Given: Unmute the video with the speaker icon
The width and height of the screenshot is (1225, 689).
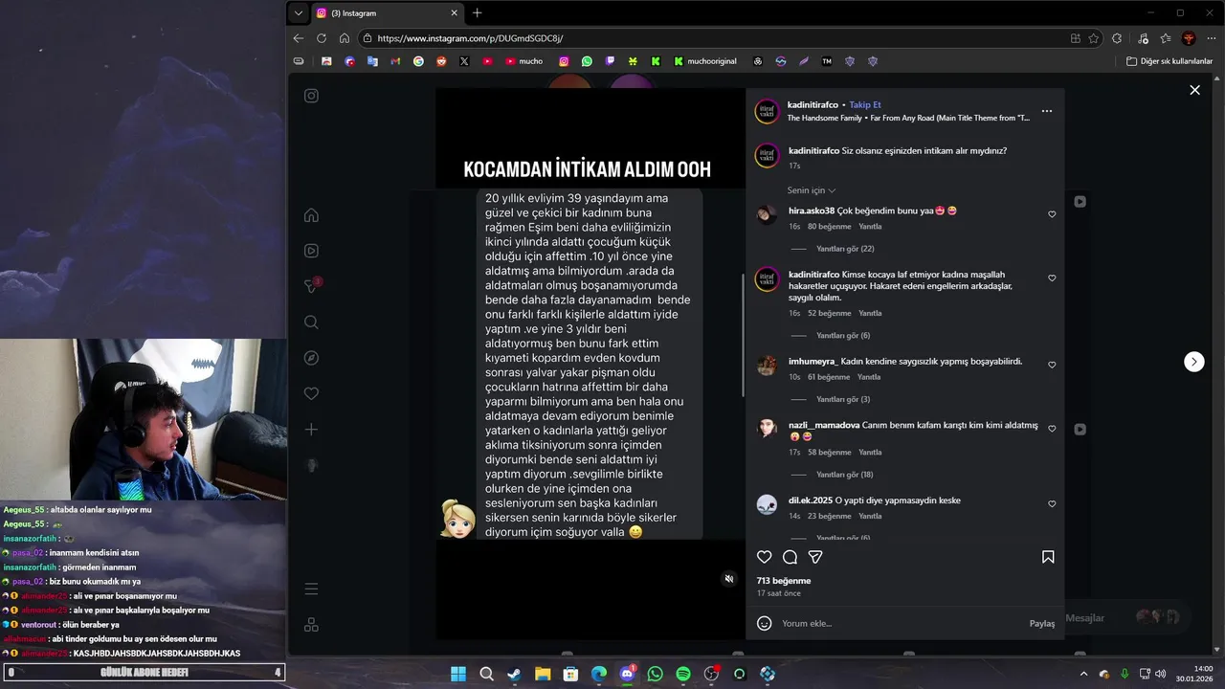Looking at the screenshot, I should pyautogui.click(x=728, y=579).
